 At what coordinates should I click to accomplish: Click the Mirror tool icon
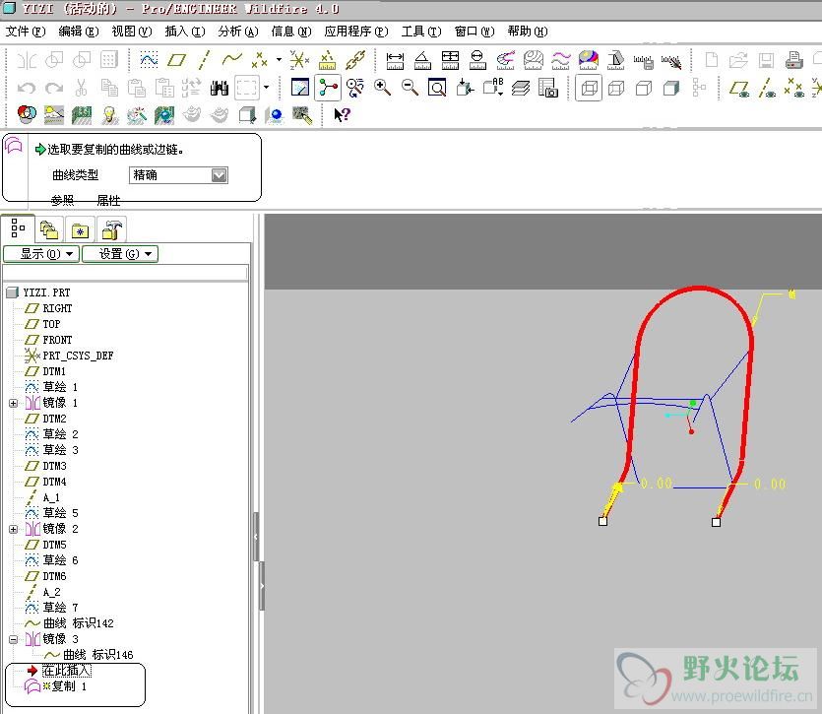[x=27, y=60]
